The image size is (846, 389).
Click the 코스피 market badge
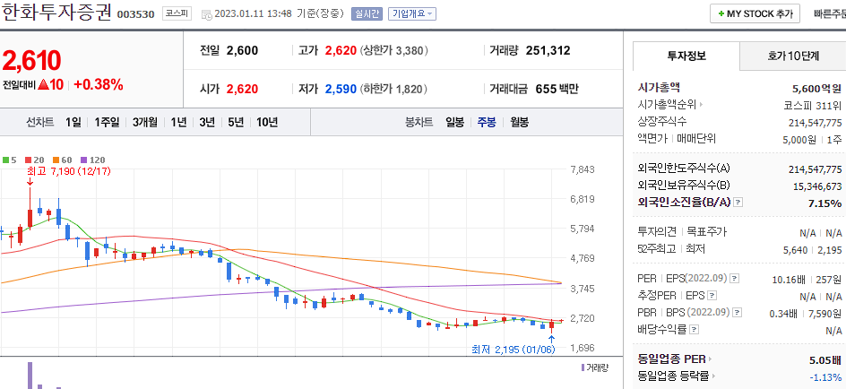coord(177,14)
